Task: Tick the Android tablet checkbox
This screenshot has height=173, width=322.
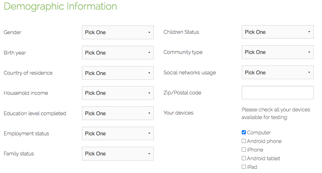Action: 244,158
